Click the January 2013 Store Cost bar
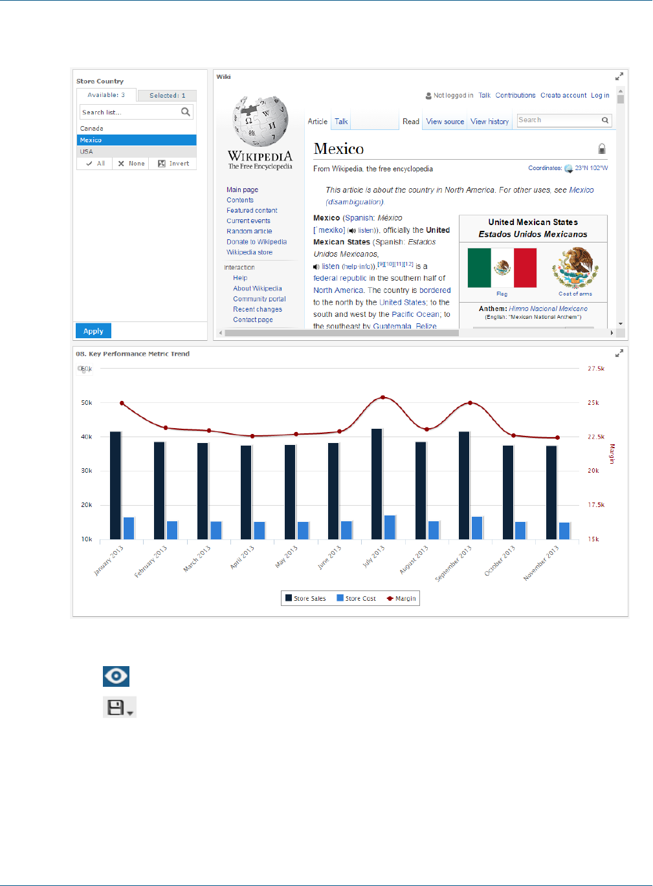Viewport: 653px width, 886px height. [x=129, y=528]
